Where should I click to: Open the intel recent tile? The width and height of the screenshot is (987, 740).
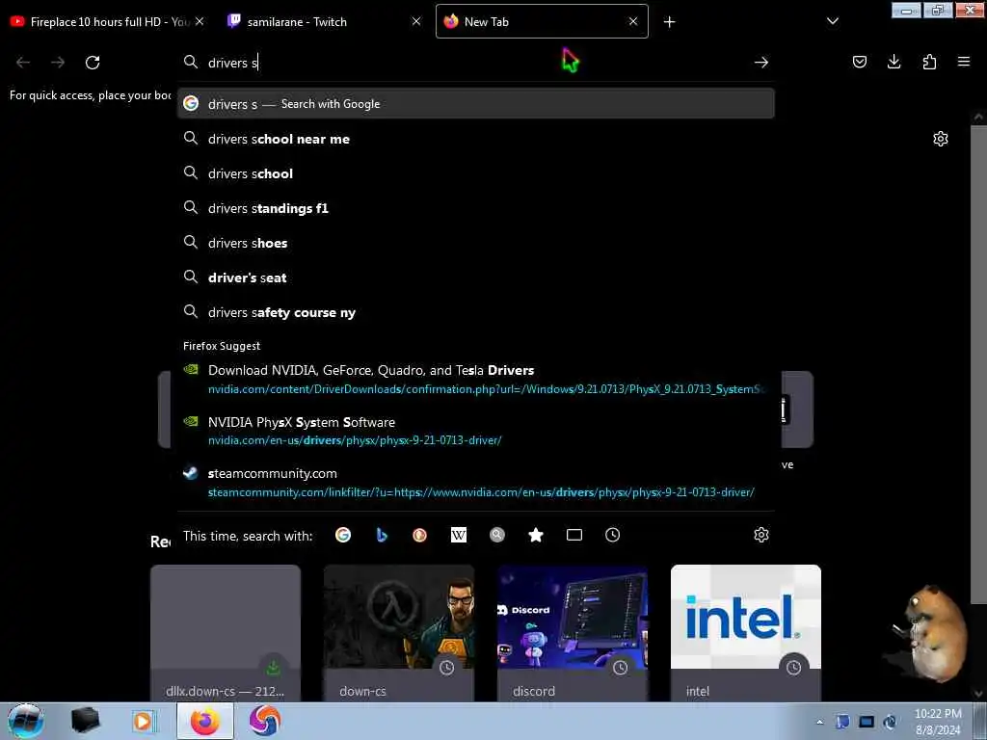pos(746,633)
